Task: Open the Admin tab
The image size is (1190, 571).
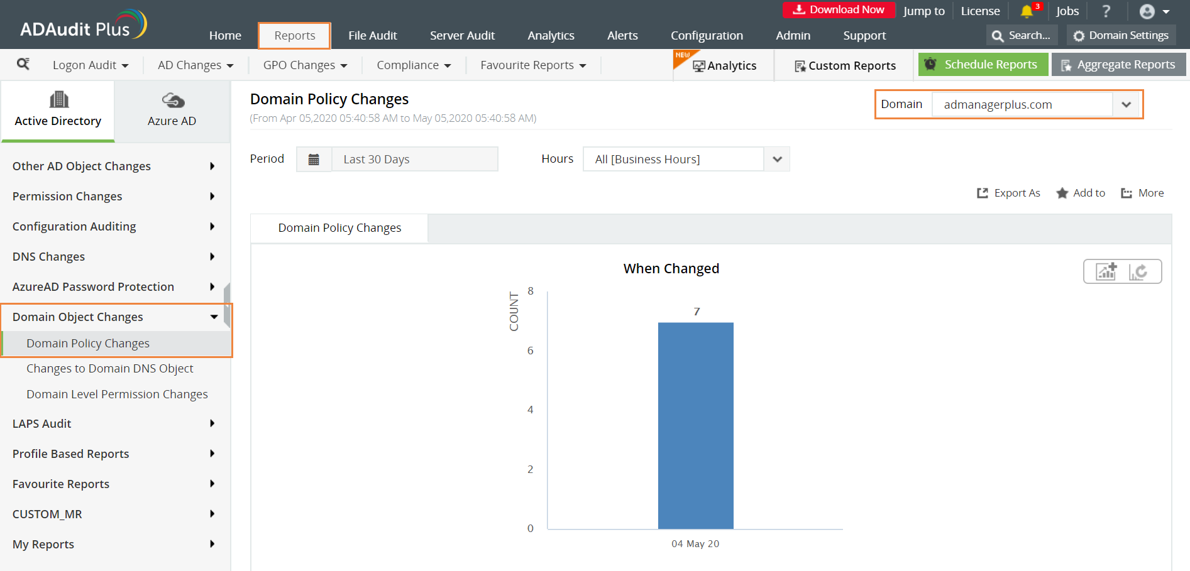Action: click(793, 36)
